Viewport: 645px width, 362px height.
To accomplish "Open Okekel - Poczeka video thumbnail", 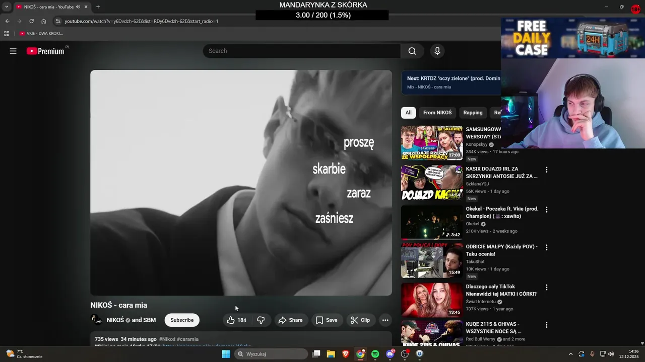I will (432, 222).
